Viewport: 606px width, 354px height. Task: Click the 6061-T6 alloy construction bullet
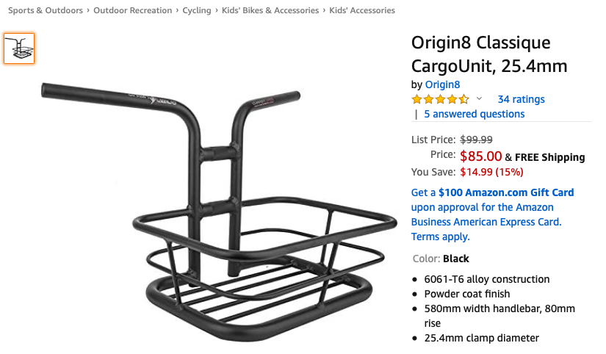[x=486, y=279]
